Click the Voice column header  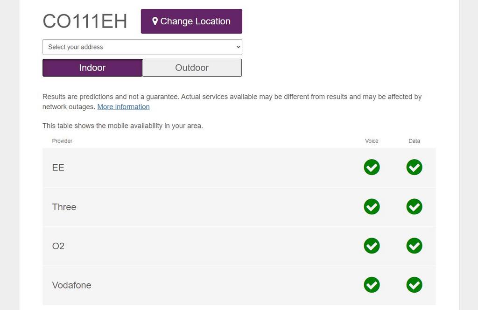(x=372, y=141)
